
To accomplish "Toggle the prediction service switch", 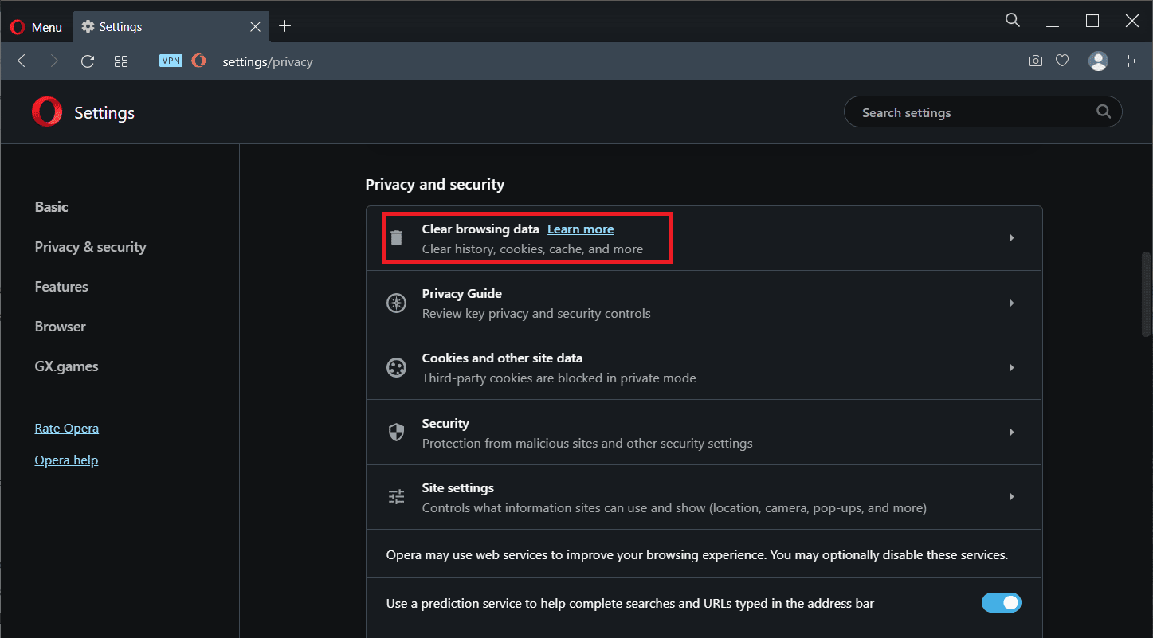I will click(1001, 603).
